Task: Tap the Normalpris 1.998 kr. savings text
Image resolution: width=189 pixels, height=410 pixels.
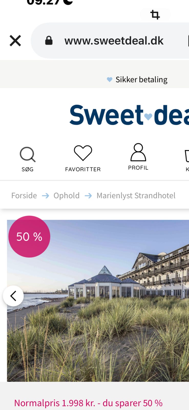Action: 88,403
